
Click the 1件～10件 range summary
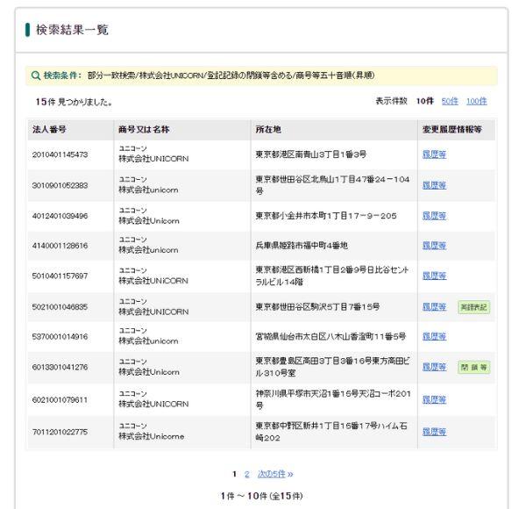(x=261, y=496)
